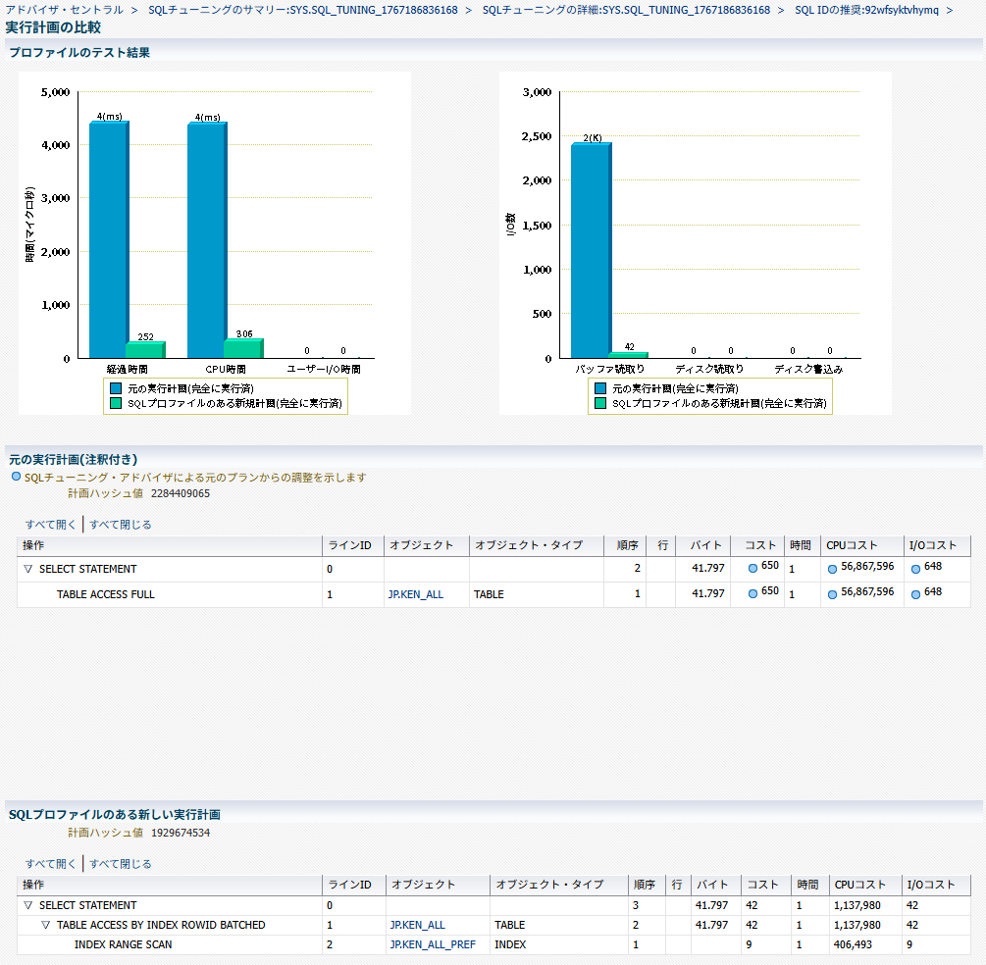Open アドバイザ・セントラル breadcrumb link
This screenshot has width=986, height=965.
(x=65, y=10)
